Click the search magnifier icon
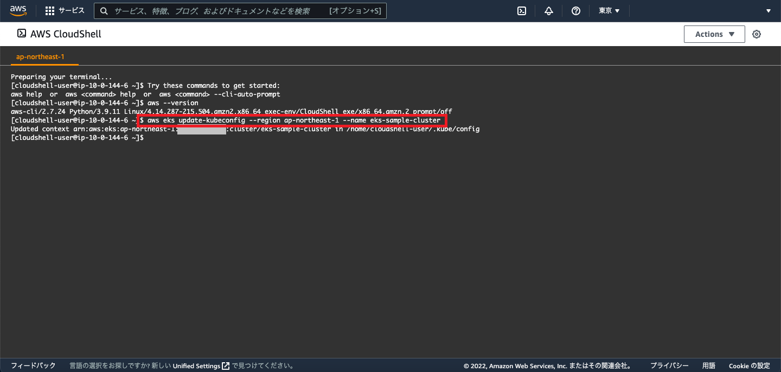Image resolution: width=781 pixels, height=372 pixels. coord(104,11)
